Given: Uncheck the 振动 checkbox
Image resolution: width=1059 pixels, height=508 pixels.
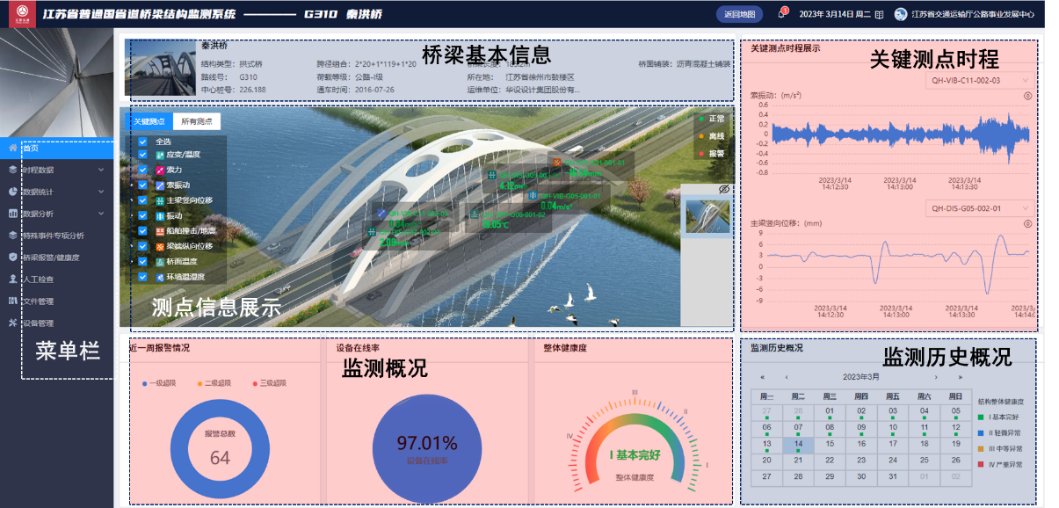Looking at the screenshot, I should tap(142, 215).
